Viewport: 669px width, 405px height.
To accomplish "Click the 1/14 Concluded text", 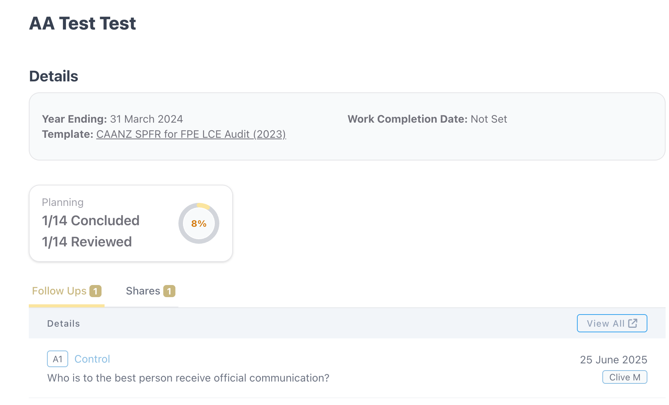I will click(91, 221).
